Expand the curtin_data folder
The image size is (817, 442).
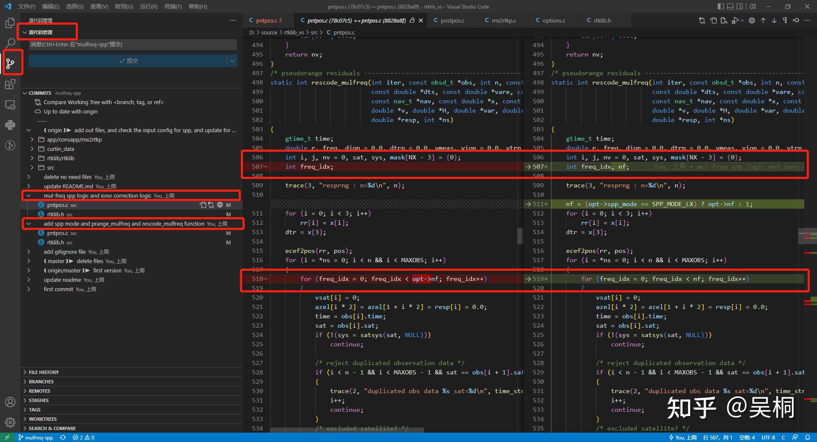point(60,149)
